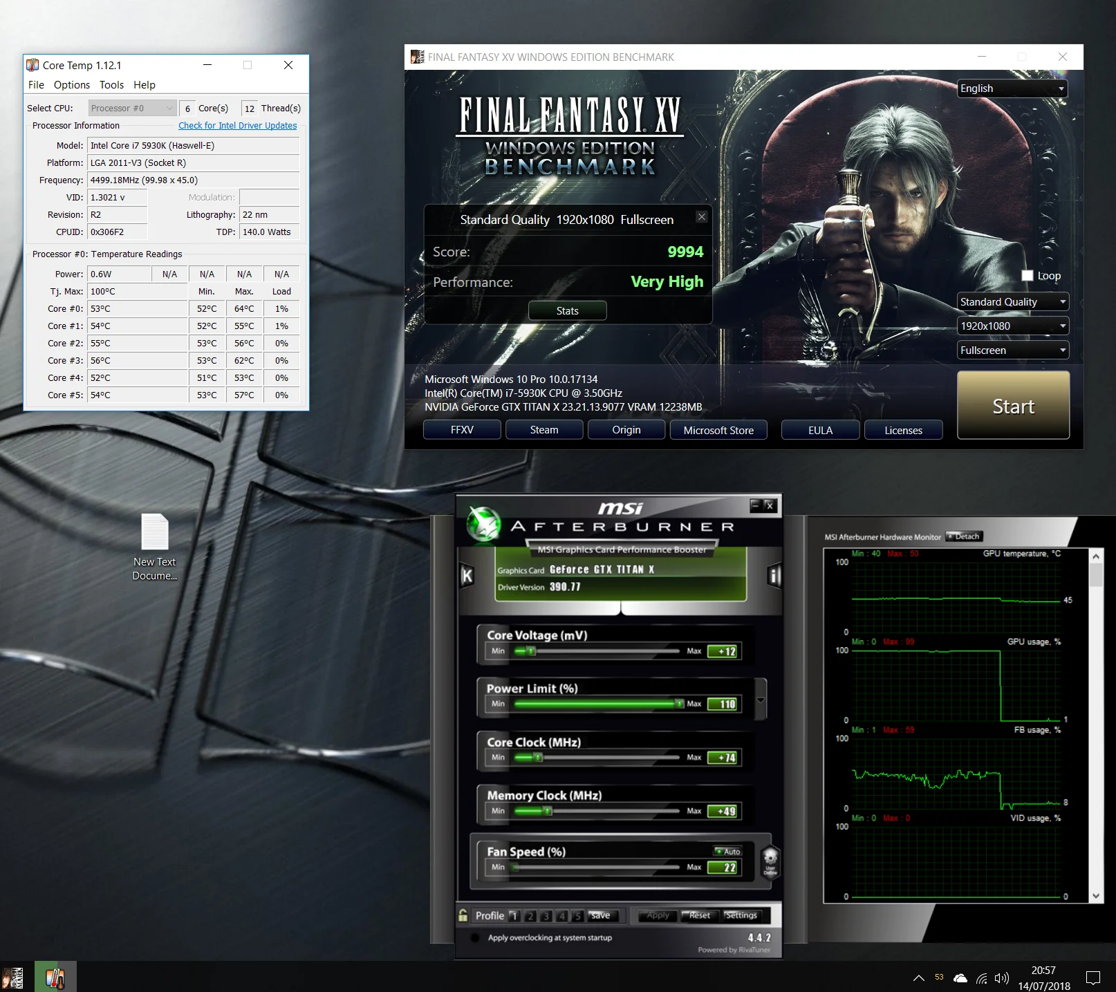Click the user define fan icon
Image resolution: width=1116 pixels, height=992 pixels.
[x=770, y=862]
